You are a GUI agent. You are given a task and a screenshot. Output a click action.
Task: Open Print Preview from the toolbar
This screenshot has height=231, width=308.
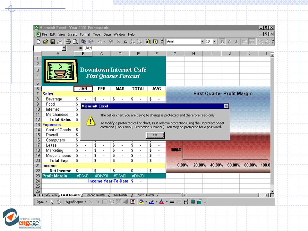pyautogui.click(x=75, y=41)
